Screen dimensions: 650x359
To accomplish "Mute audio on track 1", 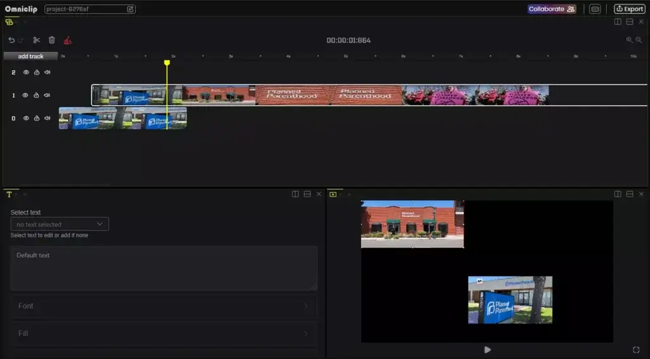I will click(47, 95).
